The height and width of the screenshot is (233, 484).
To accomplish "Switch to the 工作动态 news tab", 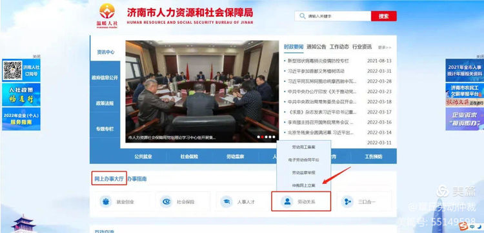I will (x=339, y=47).
